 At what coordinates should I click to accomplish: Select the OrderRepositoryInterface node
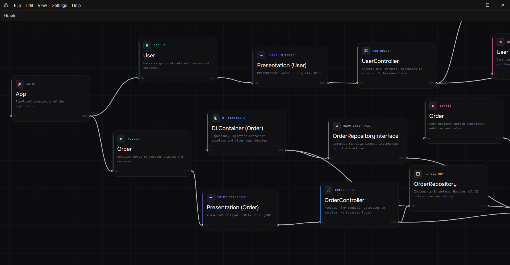(x=365, y=136)
